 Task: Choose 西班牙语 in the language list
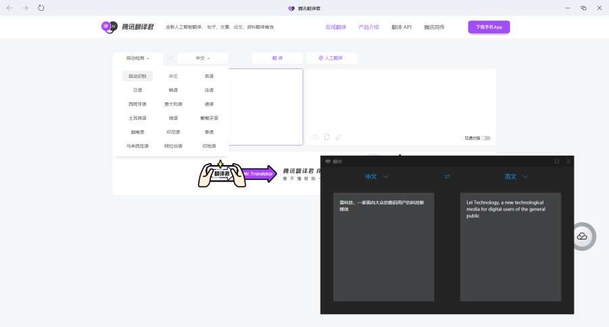click(x=137, y=104)
